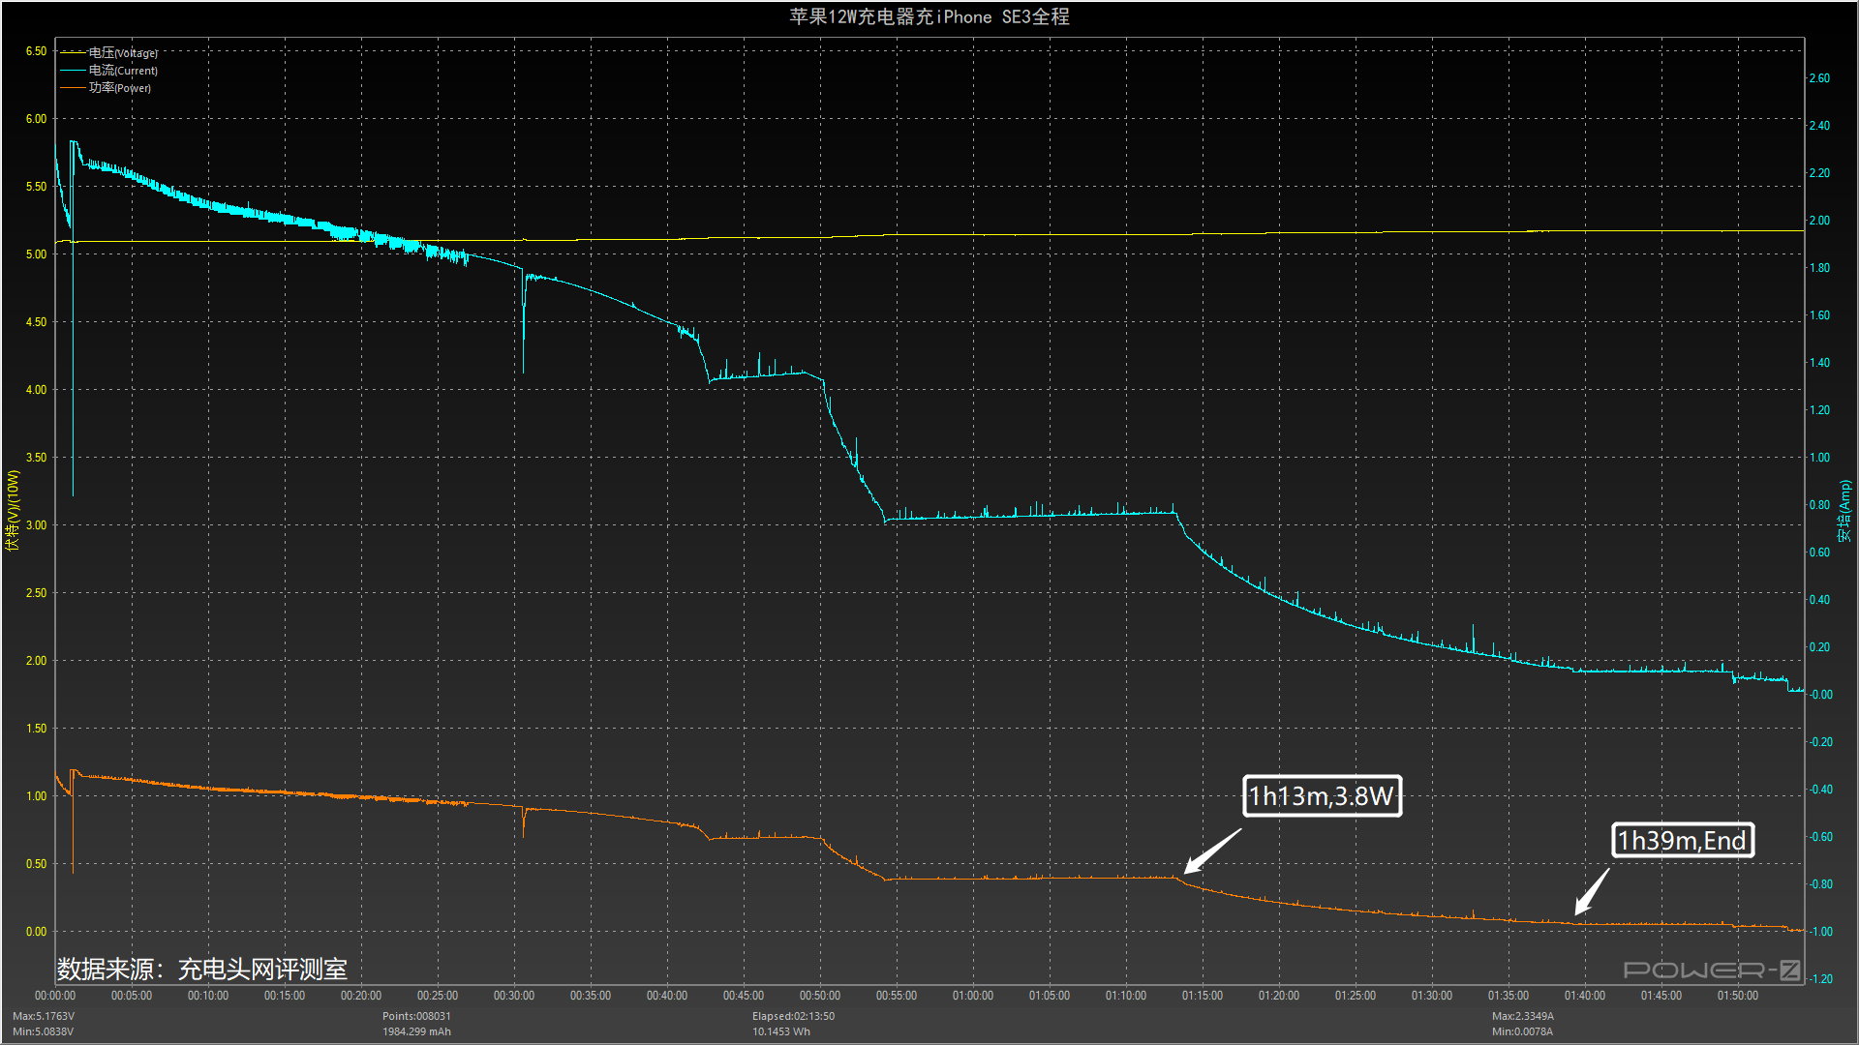The width and height of the screenshot is (1859, 1045).
Task: Click the orange power legend line swatch
Action: click(x=74, y=88)
